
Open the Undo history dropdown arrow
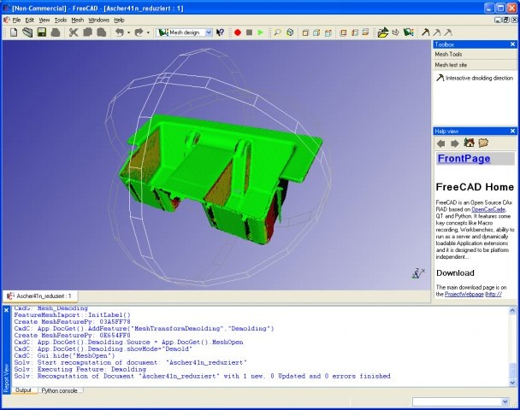[x=128, y=32]
